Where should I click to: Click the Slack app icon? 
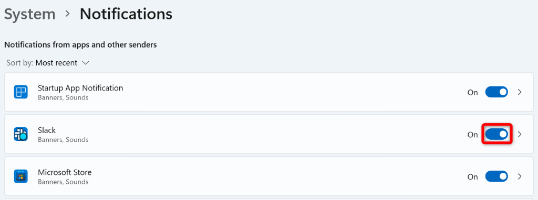[20, 134]
